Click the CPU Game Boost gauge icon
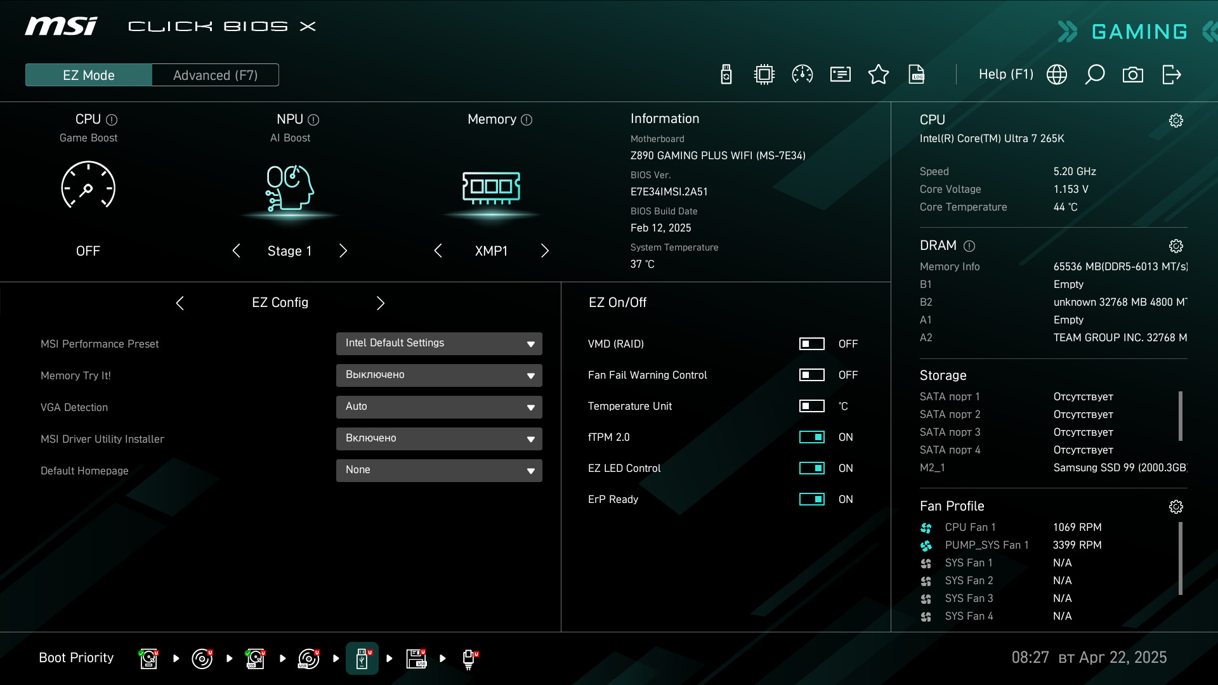Image resolution: width=1218 pixels, height=685 pixels. pyautogui.click(x=88, y=186)
